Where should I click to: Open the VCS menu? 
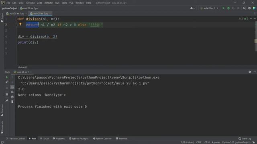click(x=71, y=3)
